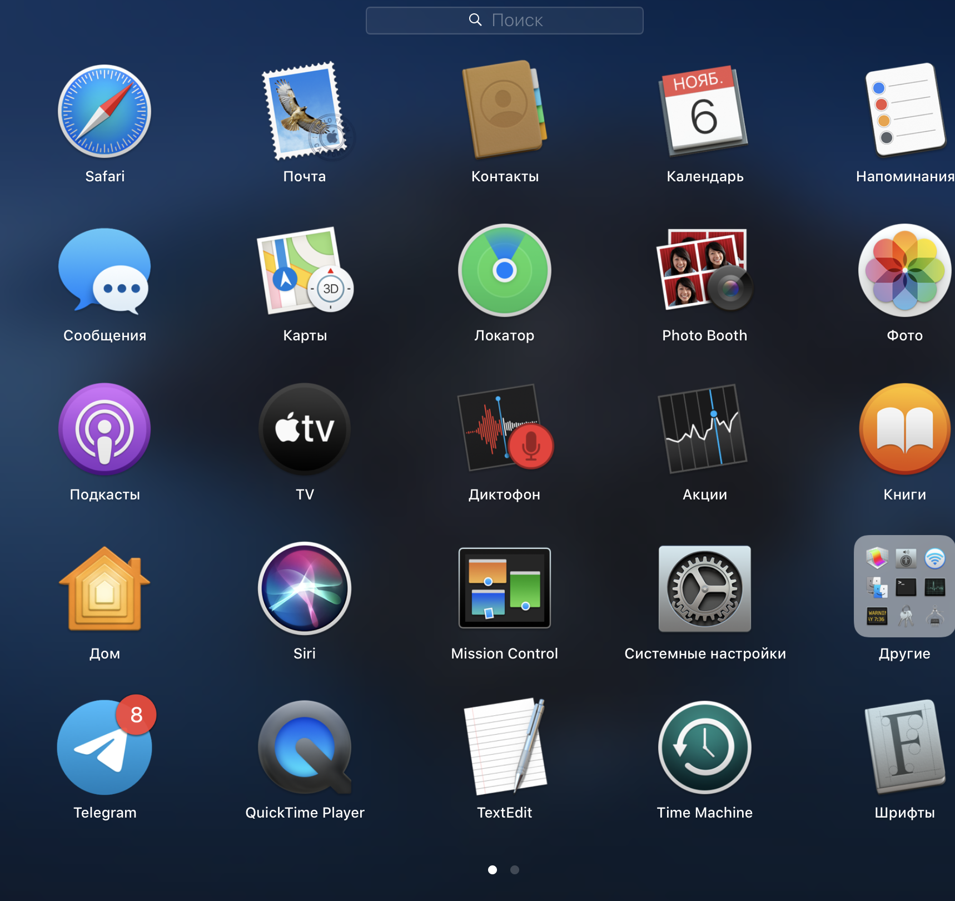
Task: Click the Поиск search field
Action: [x=505, y=21]
